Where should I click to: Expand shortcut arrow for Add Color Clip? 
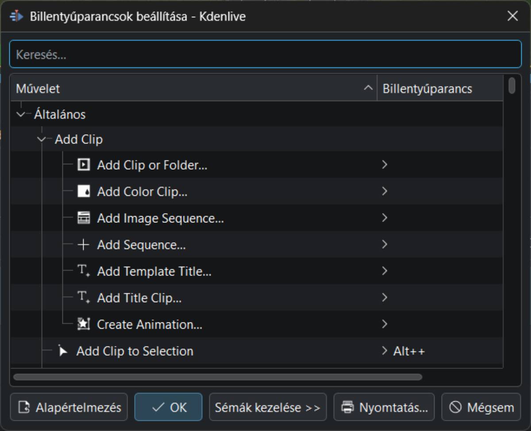[x=384, y=191]
